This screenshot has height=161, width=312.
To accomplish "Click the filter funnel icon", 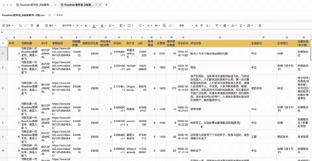I will tap(217, 25).
